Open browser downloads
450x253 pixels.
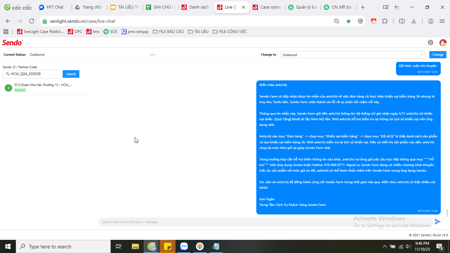tap(414, 21)
